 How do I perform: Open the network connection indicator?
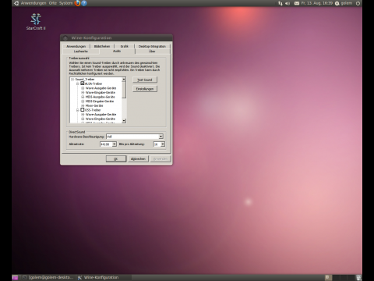(x=280, y=3)
